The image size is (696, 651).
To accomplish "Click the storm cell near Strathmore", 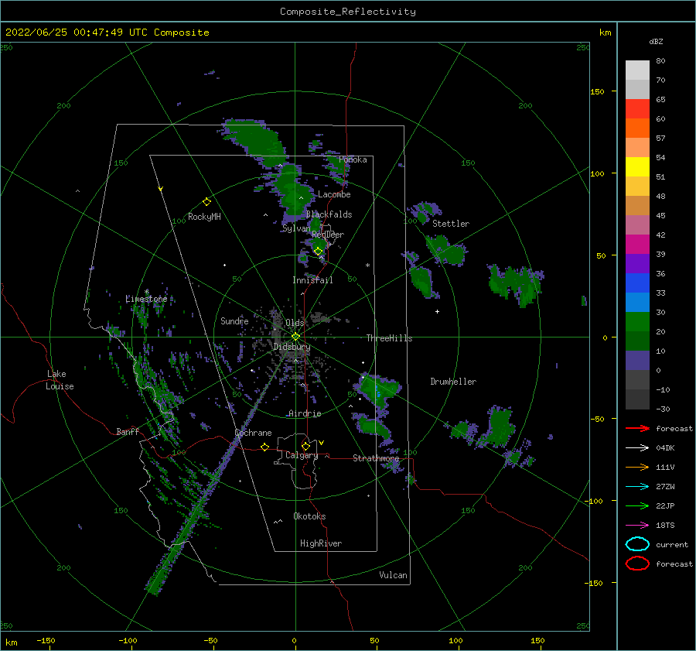I will point(374,427).
